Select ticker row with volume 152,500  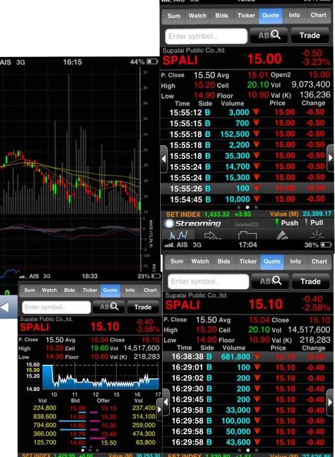[x=247, y=134]
